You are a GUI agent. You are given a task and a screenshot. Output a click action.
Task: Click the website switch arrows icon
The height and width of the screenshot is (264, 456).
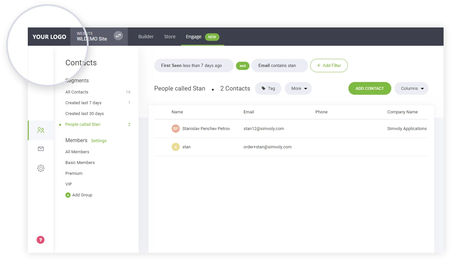pyautogui.click(x=118, y=36)
